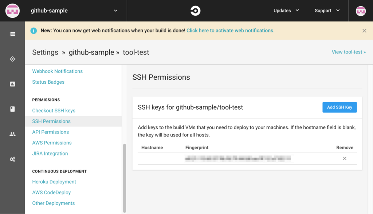Click the SSH Permissions page heading

[161, 77]
